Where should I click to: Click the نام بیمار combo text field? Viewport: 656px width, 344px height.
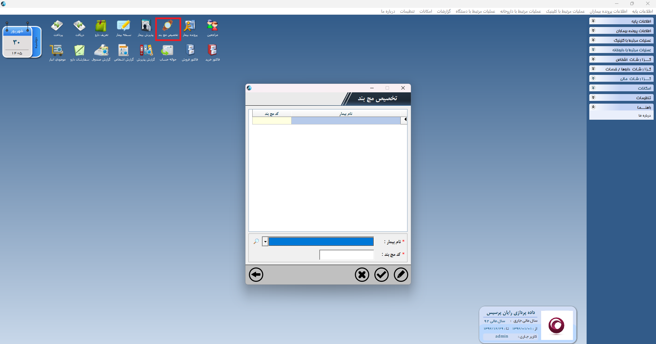321,242
